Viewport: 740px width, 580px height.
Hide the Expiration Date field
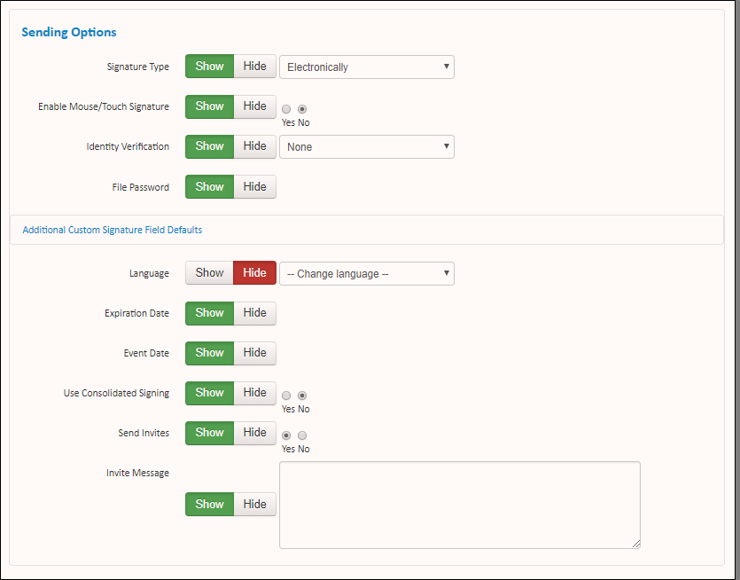pyautogui.click(x=254, y=312)
